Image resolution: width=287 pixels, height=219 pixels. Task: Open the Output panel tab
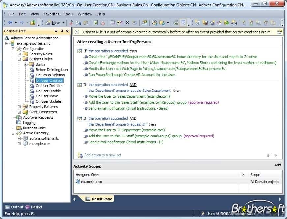[x=14, y=207]
